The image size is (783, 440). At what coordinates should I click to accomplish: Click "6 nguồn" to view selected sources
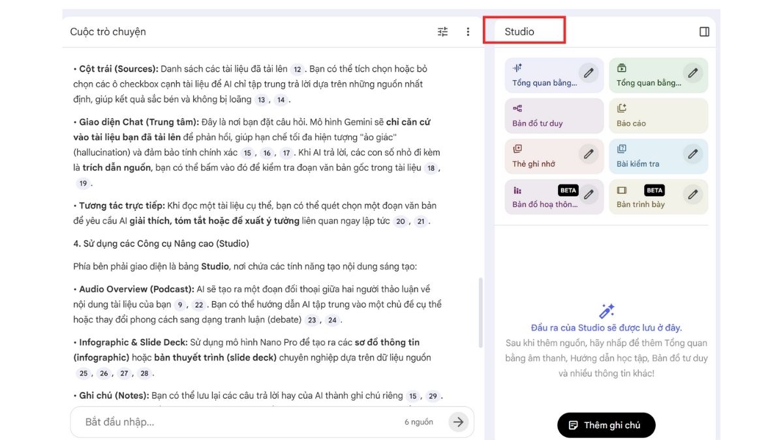tap(420, 422)
